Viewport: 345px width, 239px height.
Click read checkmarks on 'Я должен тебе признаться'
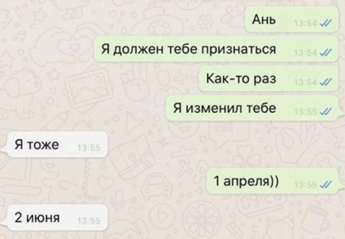pyautogui.click(x=325, y=53)
